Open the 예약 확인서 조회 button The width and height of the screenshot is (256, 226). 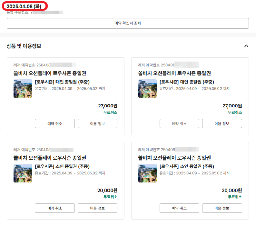pos(128,23)
